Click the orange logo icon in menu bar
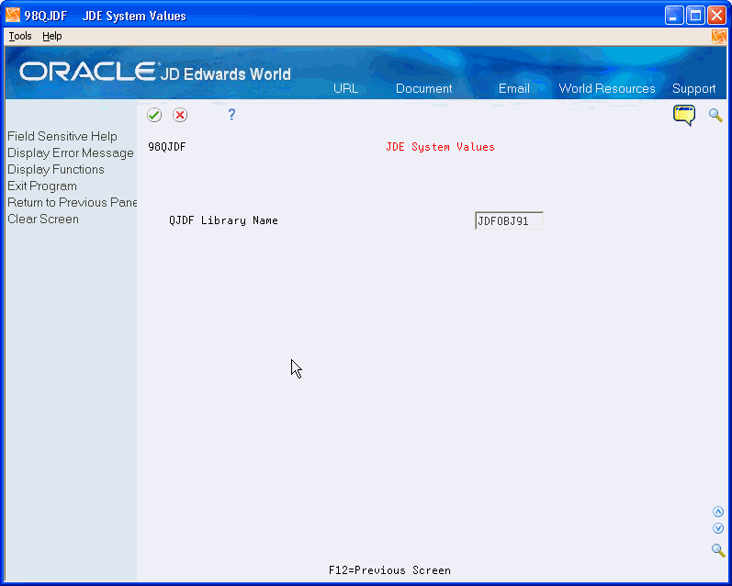This screenshot has width=732, height=586. [719, 36]
